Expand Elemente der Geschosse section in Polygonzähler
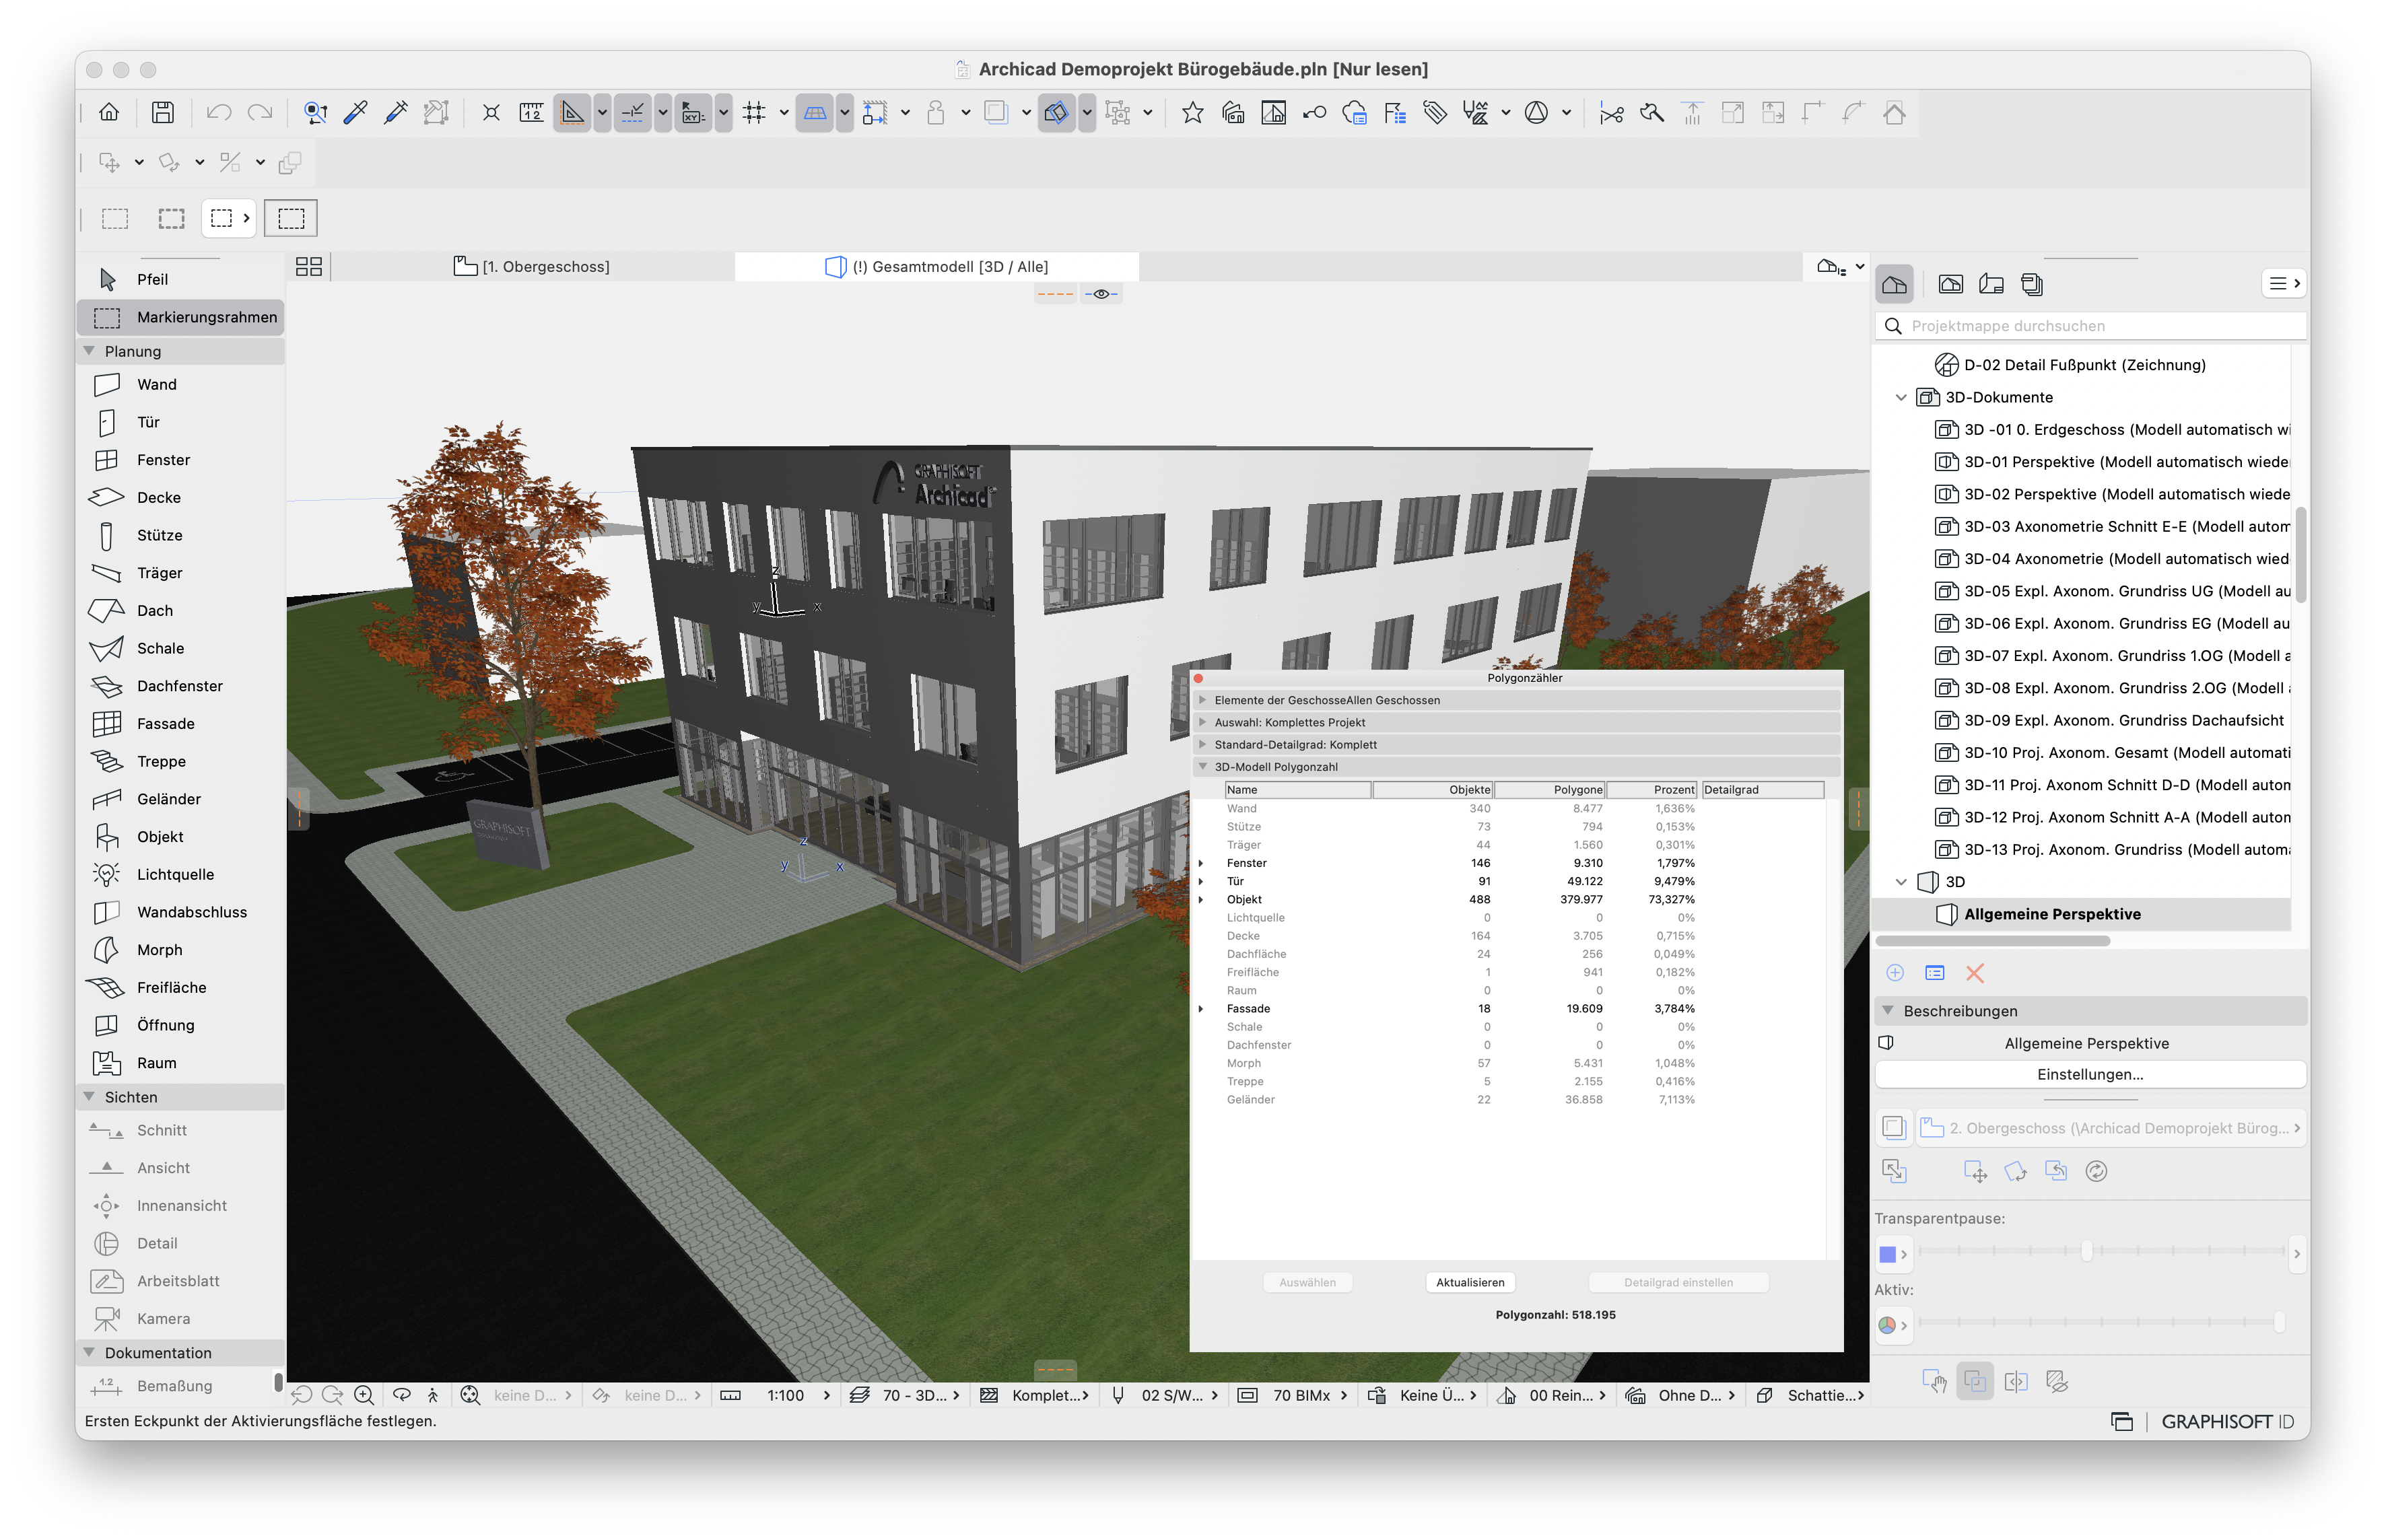This screenshot has width=2386, height=1540. point(1203,700)
